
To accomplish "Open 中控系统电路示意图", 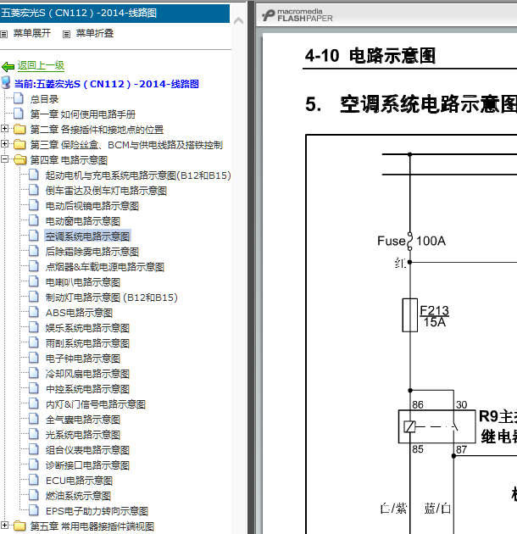I will pos(87,389).
